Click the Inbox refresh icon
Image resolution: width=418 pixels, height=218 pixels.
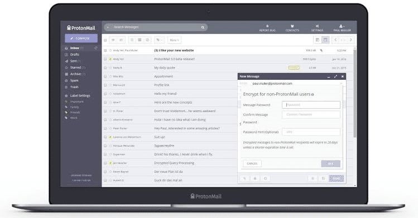pyautogui.click(x=96, y=48)
